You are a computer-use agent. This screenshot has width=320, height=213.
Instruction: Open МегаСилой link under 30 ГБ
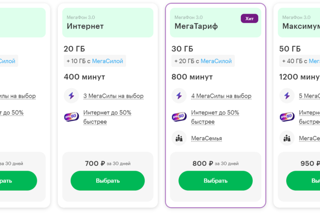[x=216, y=61]
